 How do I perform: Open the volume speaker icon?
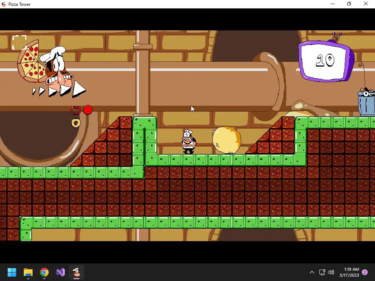pos(331,272)
